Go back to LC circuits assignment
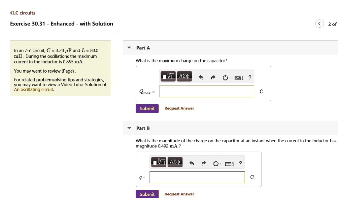The width and height of the screenshot is (338, 198). (x=23, y=13)
